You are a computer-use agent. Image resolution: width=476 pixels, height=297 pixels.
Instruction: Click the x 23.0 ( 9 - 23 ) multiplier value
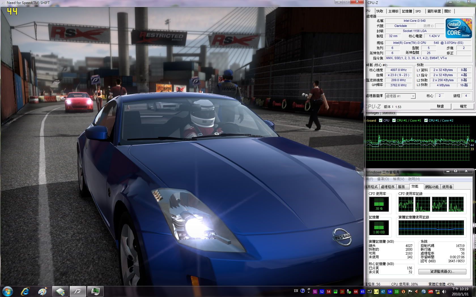[x=398, y=75]
